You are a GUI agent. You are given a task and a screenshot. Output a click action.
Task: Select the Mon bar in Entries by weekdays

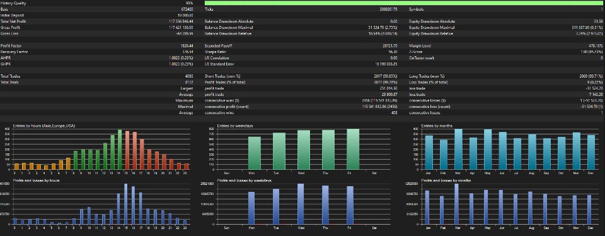pyautogui.click(x=254, y=153)
